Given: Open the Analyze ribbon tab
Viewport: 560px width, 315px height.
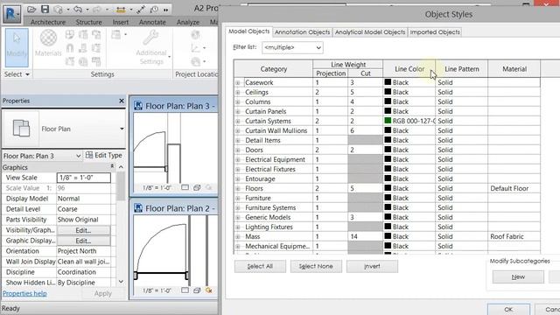Looking at the screenshot, I should point(188,22).
